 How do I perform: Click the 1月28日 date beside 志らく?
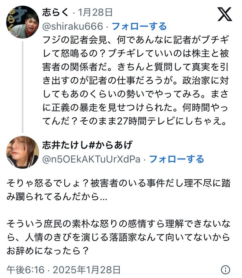pyautogui.click(x=95, y=13)
